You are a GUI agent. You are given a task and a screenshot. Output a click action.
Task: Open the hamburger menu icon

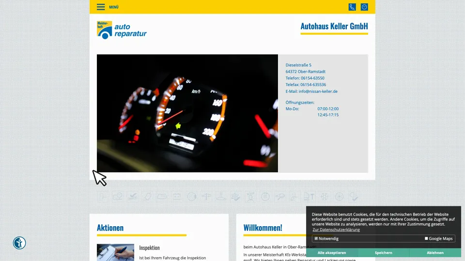101,7
